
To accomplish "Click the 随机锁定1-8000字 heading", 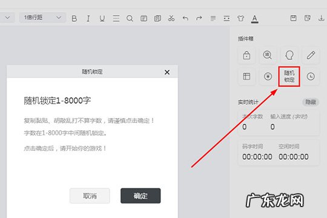I will (58, 101).
